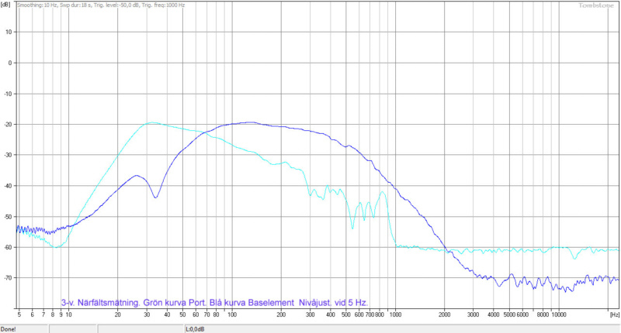Click the cyan curve dip near 550 Hz
621x333 pixels.
[x=352, y=228]
